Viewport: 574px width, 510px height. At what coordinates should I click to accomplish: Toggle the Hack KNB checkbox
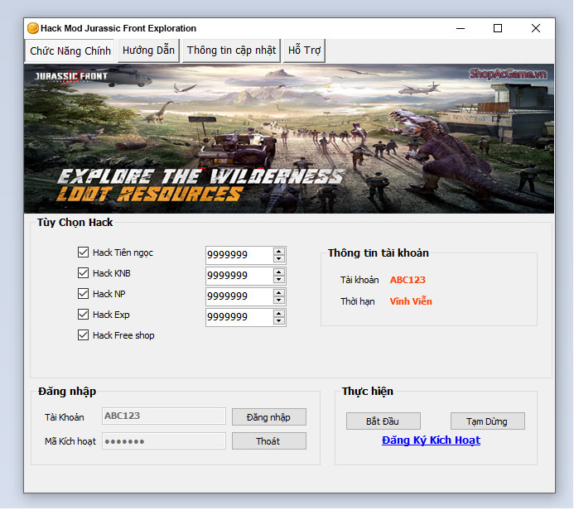click(83, 273)
